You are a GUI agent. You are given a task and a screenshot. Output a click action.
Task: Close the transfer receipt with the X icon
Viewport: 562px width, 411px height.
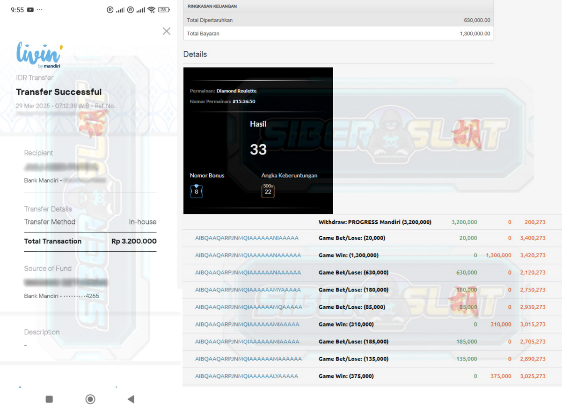pos(166,31)
